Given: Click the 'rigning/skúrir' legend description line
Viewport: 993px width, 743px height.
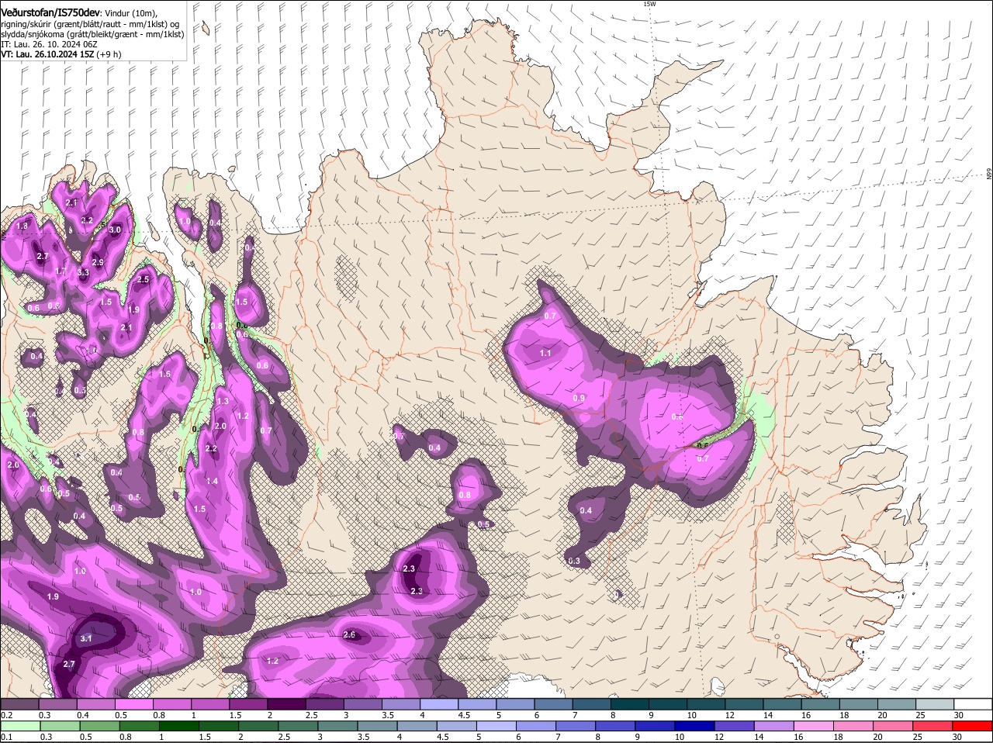Looking at the screenshot, I should (89, 24).
